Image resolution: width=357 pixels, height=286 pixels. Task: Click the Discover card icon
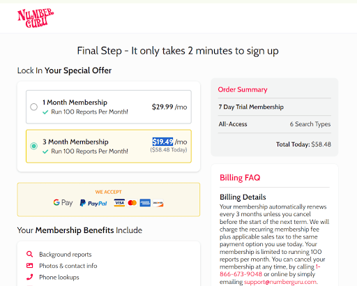[158, 203]
